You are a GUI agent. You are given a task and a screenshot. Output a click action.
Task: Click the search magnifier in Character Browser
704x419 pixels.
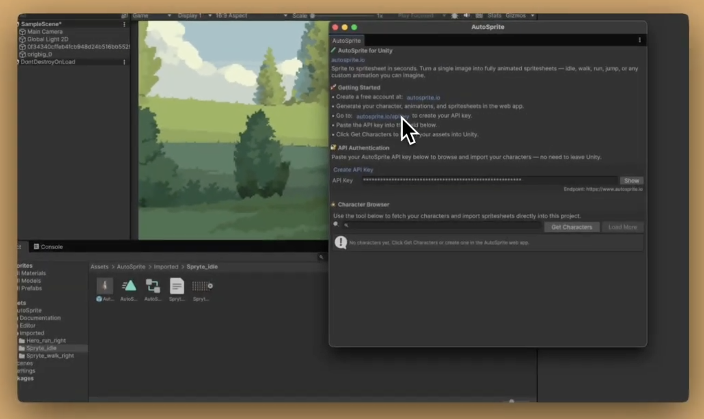click(x=346, y=225)
